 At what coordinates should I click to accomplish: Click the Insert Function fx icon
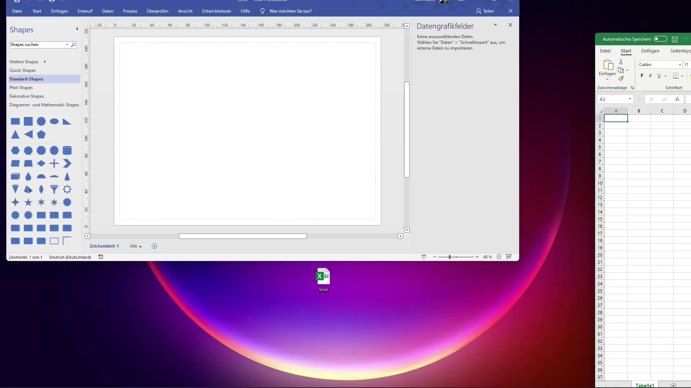(x=677, y=99)
